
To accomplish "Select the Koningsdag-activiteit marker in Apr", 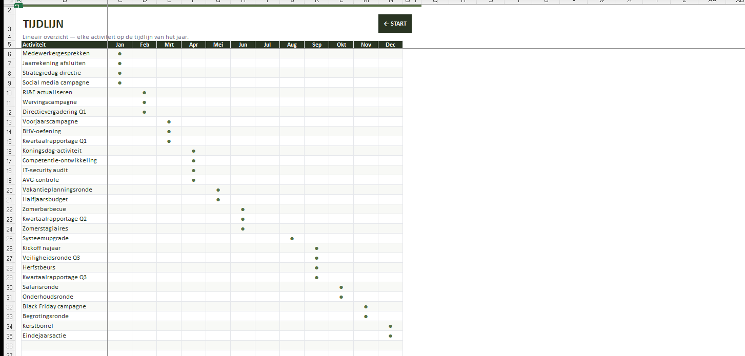I will (193, 151).
